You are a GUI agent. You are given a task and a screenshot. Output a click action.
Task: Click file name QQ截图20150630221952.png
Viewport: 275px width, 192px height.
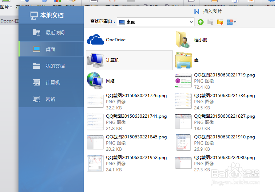pyautogui.click(x=136, y=158)
